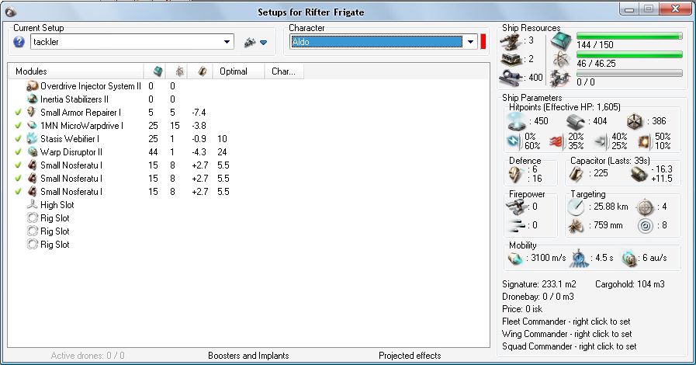Image resolution: width=696 pixels, height=365 pixels.
Task: Toggle the Small Armor Repairer I checkmark
Action: click(18, 113)
